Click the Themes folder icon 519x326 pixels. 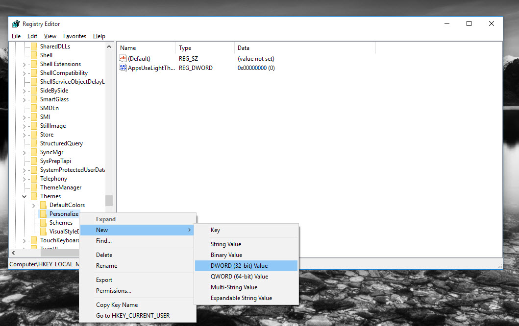(x=34, y=196)
